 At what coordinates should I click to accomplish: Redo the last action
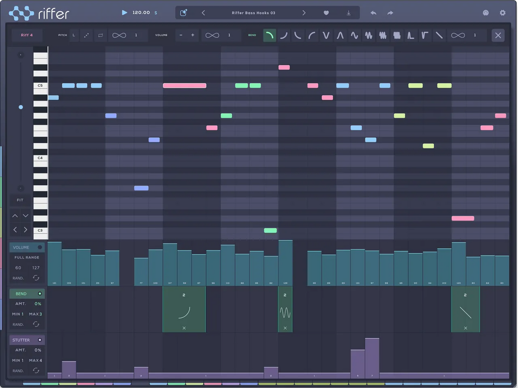click(x=390, y=13)
